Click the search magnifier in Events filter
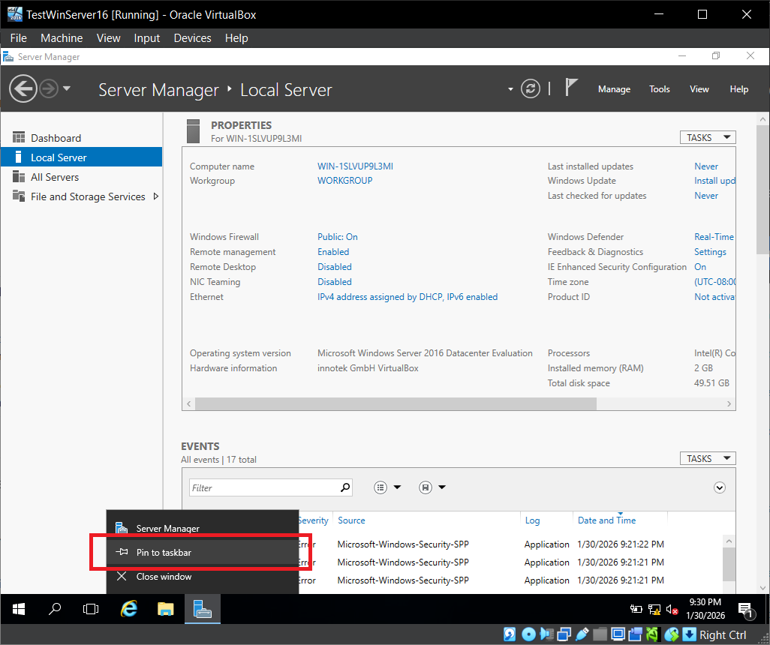Image resolution: width=770 pixels, height=645 pixels. [344, 487]
